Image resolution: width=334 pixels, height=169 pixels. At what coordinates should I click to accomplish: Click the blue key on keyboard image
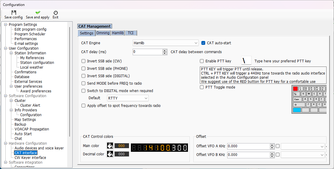297,110
